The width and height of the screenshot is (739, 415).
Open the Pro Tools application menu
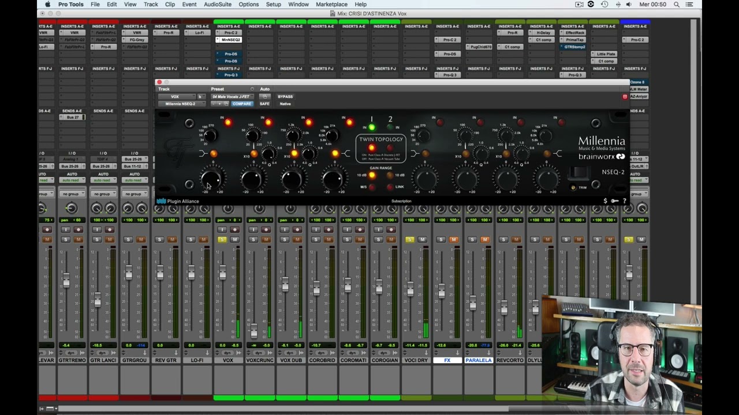pos(70,5)
